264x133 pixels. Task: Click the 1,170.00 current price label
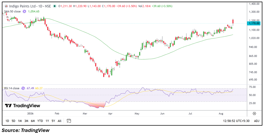[x=254, y=23]
